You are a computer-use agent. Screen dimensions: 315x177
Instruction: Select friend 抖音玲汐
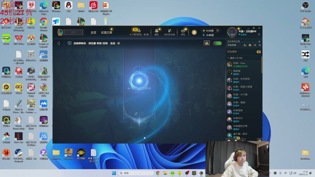tap(244, 120)
